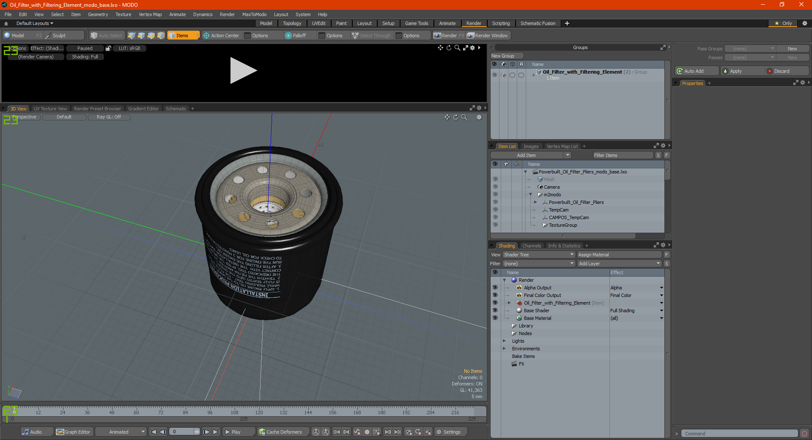Click the 3D viewport zoom magnifier icon
Image resolution: width=812 pixels, height=440 pixels.
(464, 117)
